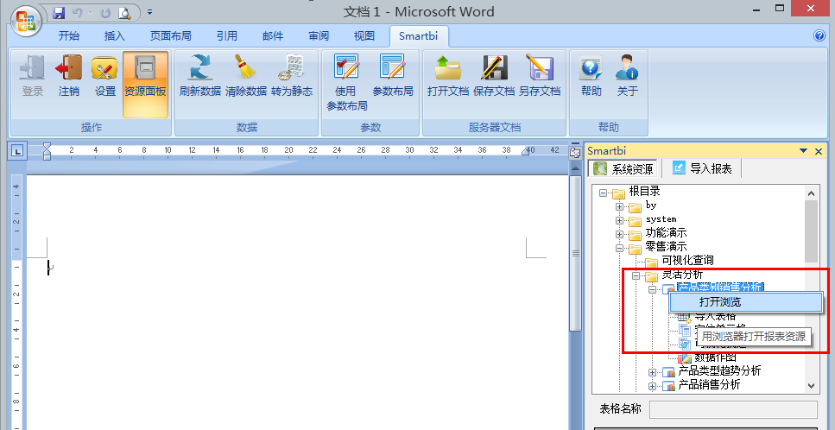Screen dimensions: 835x430
Task: Click the tab stop selector on ruler
Action: pyautogui.click(x=17, y=151)
